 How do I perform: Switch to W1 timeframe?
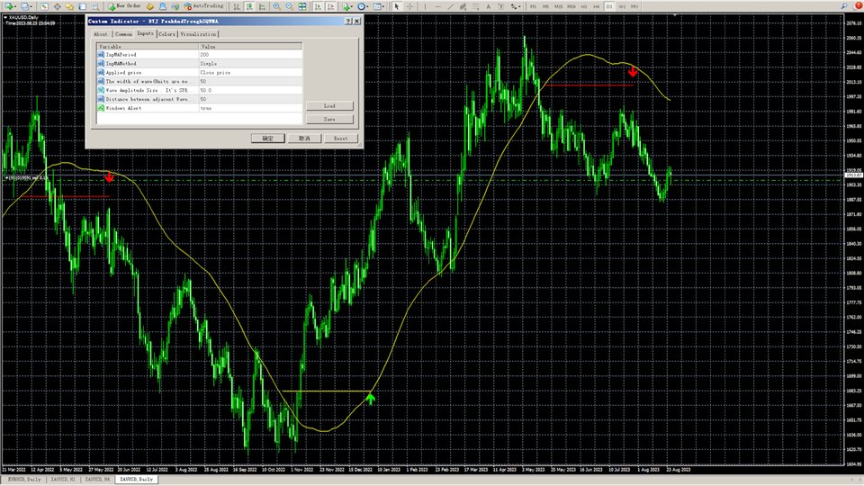click(622, 6)
